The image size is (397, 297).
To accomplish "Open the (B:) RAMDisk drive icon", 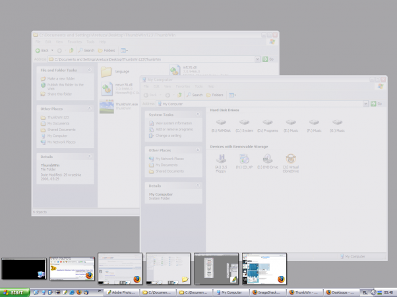I will (x=221, y=123).
